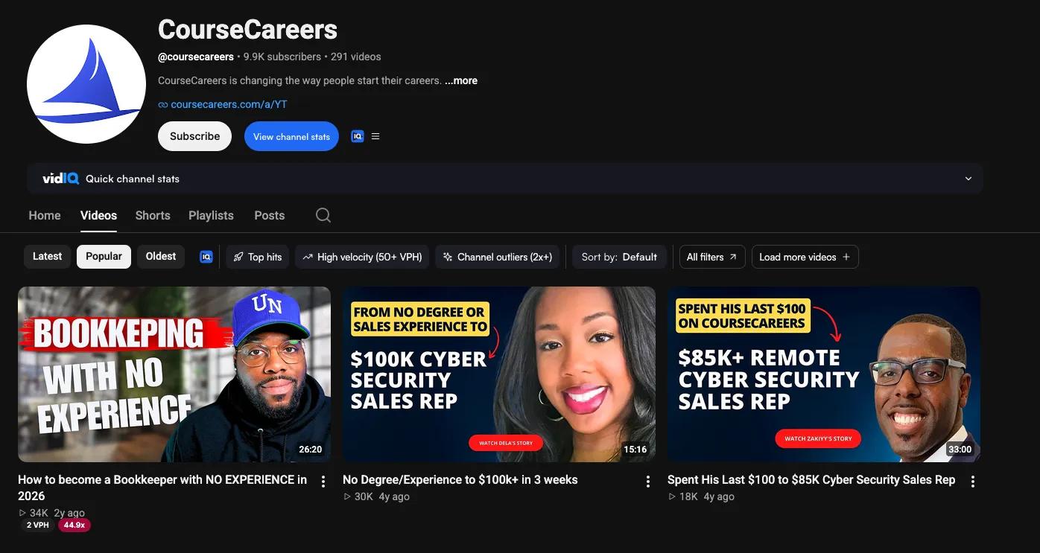Open options menu for Bookkeeper video

pos(323,482)
